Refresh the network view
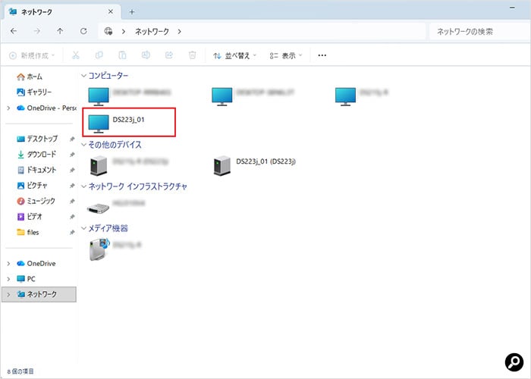 pyautogui.click(x=83, y=31)
